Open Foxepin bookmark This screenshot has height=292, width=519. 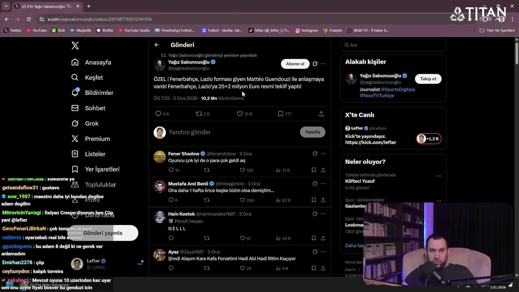[x=332, y=30]
